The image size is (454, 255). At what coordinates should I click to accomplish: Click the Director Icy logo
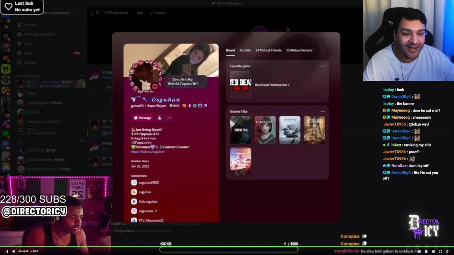tap(424, 227)
